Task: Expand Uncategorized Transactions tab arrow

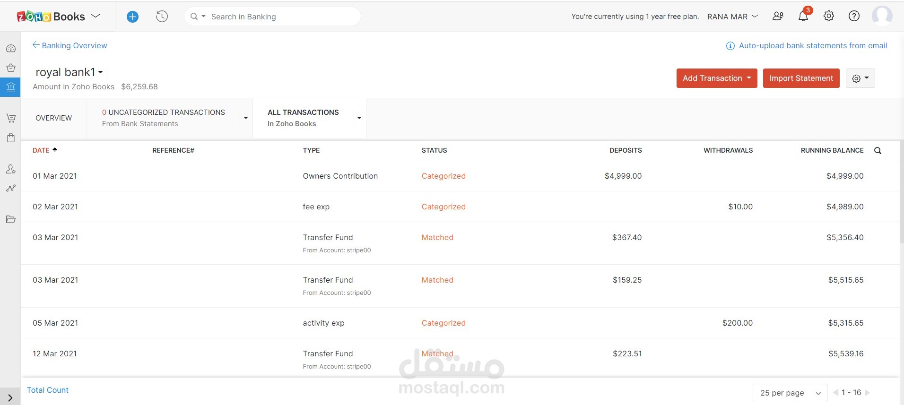Action: click(245, 118)
